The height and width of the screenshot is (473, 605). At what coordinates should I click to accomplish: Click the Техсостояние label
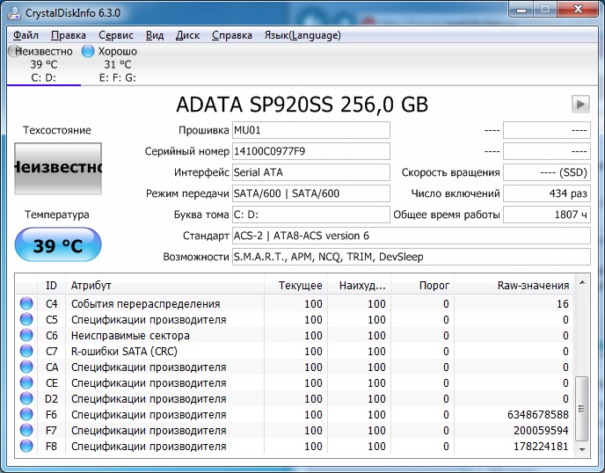click(56, 130)
